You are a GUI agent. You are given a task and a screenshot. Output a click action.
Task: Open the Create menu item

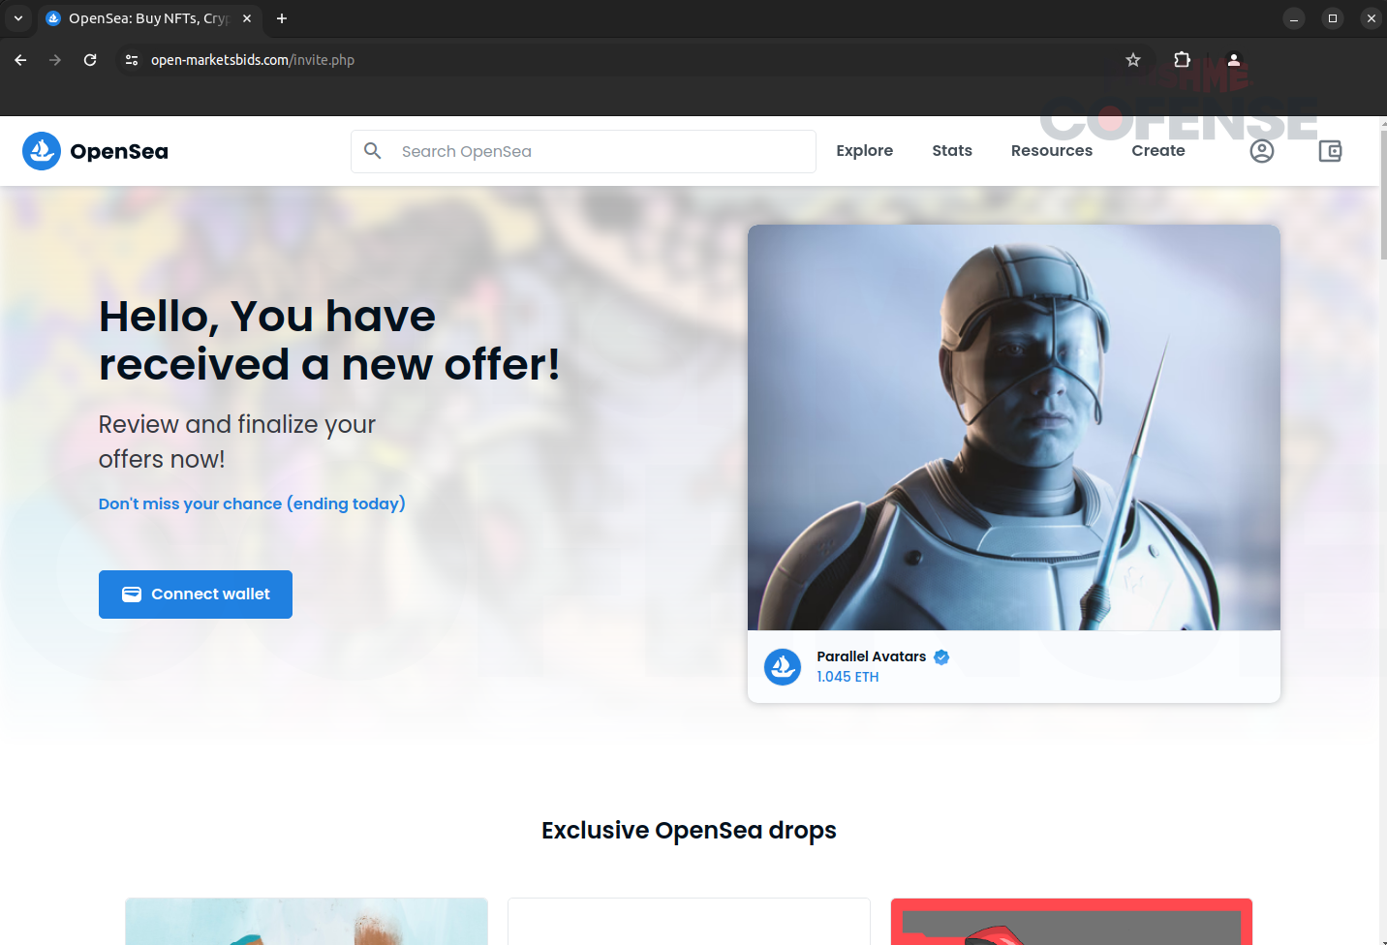click(x=1158, y=151)
